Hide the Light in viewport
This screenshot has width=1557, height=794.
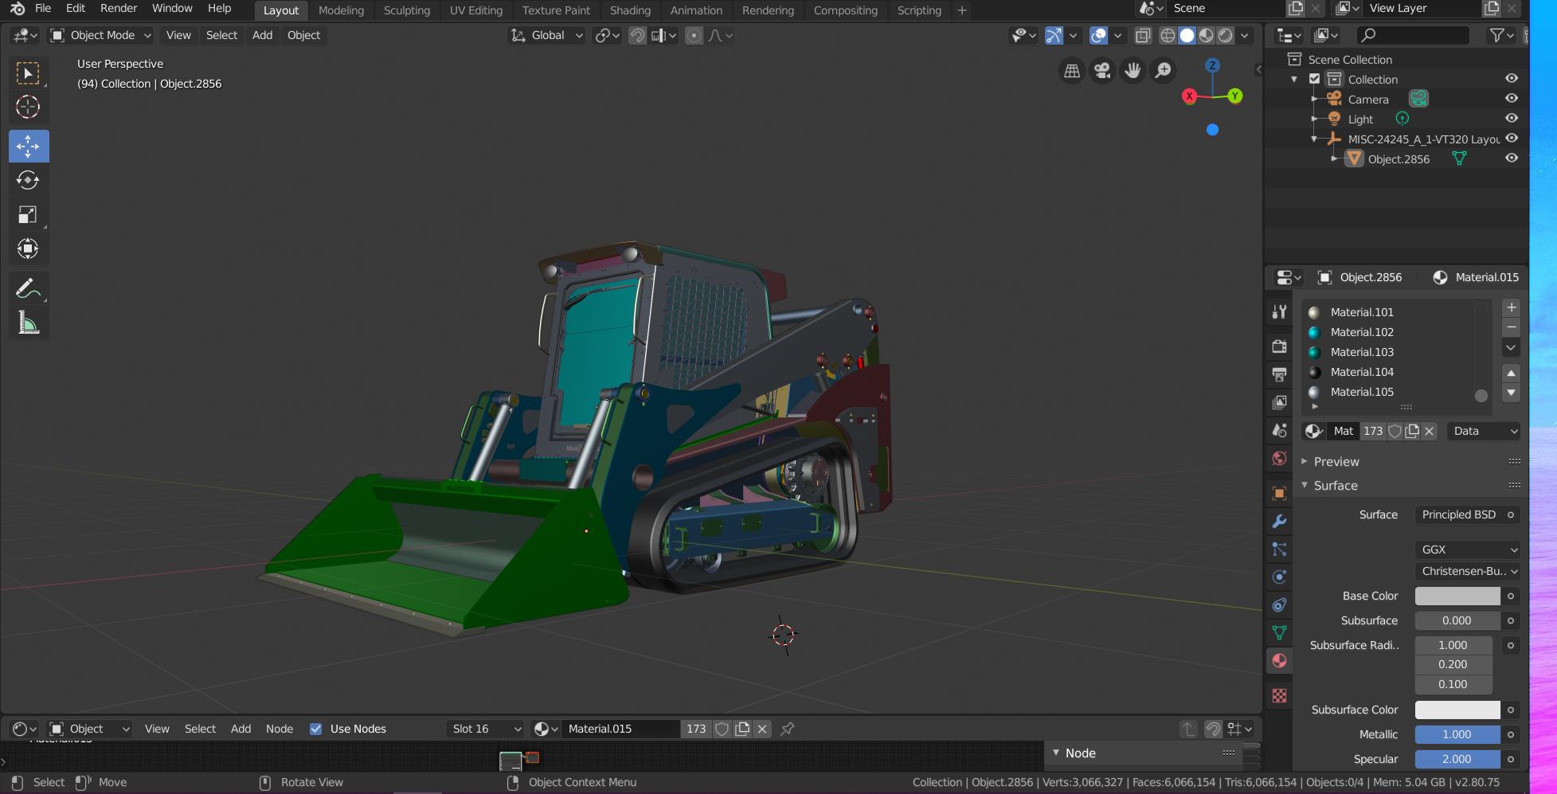click(1511, 118)
